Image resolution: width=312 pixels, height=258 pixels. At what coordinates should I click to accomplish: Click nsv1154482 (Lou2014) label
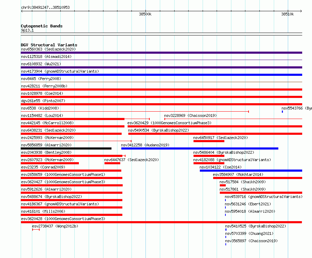click(42, 115)
